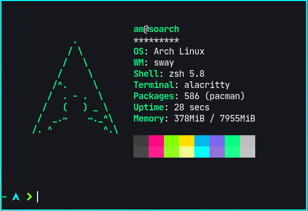308x211 pixels.
Task: Select the am@soarch username header
Action: pos(156,29)
